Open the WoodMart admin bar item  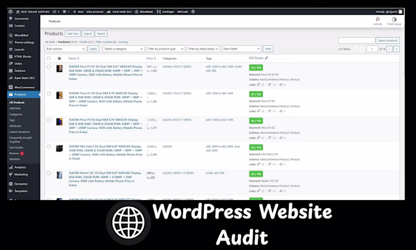coord(144,12)
